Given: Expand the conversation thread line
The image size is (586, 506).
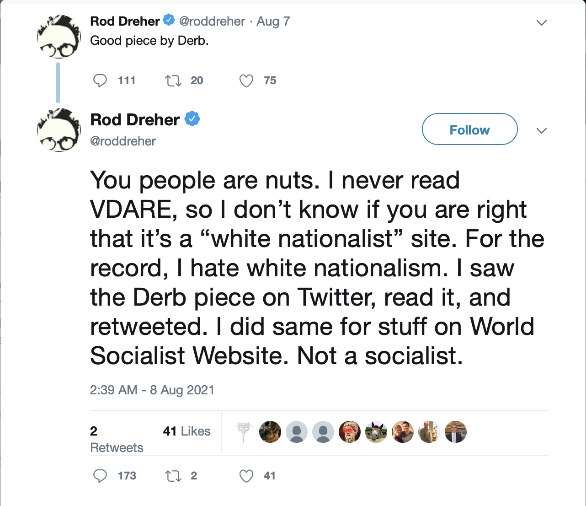Looking at the screenshot, I should pos(58,82).
